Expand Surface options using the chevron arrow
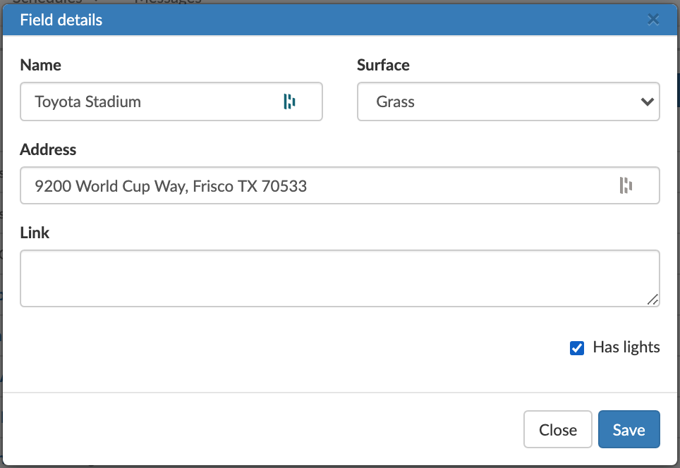This screenshot has width=680, height=468. pyautogui.click(x=647, y=101)
